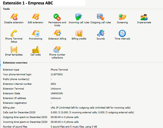Open the Outgoing call rules icon
163x128 pixels.
click(100, 17)
